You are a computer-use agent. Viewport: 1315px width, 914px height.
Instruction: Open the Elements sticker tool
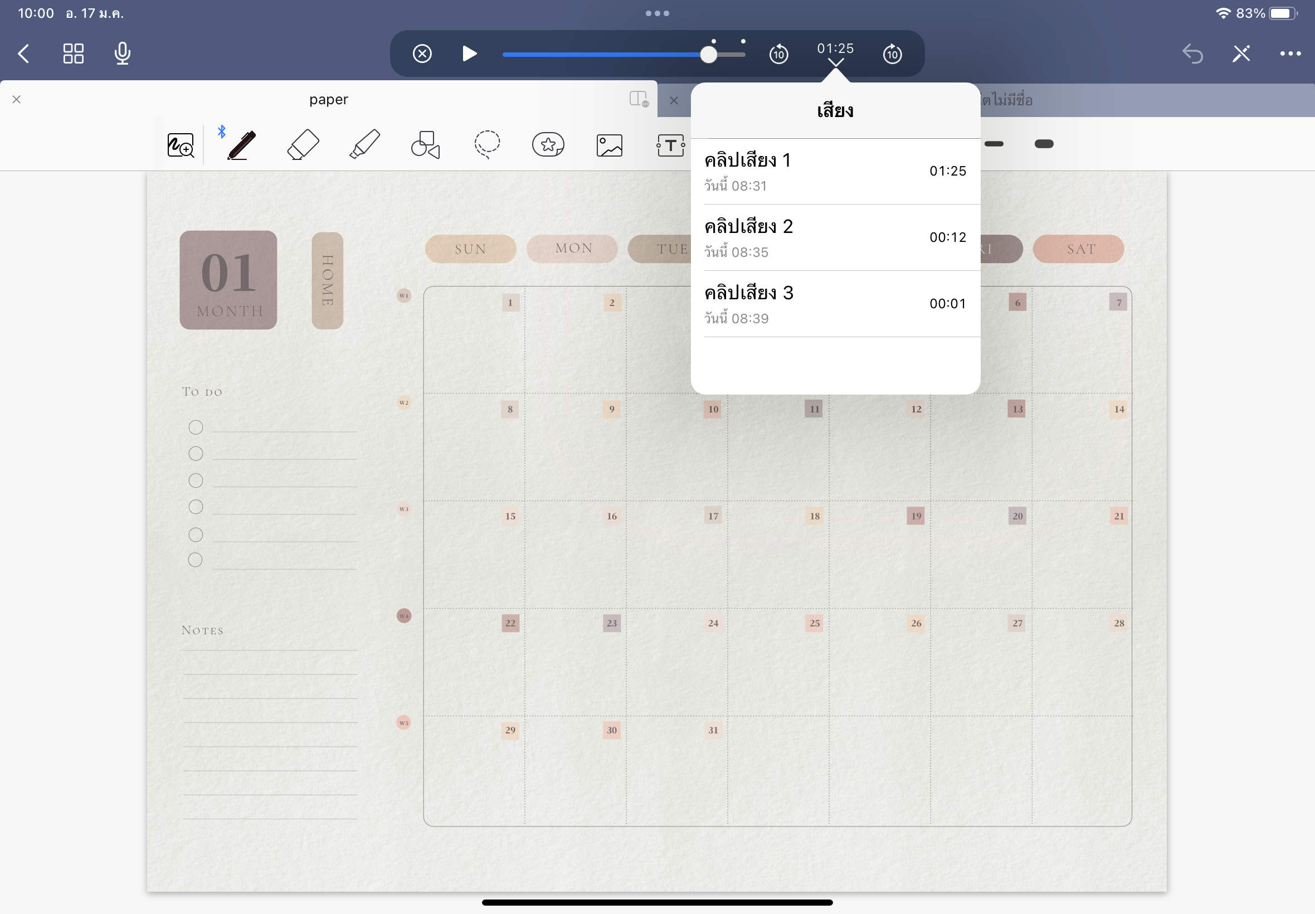click(x=548, y=145)
